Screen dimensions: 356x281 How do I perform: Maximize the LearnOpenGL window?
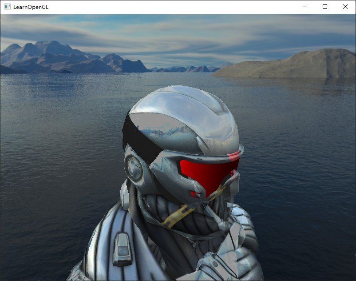pos(325,7)
